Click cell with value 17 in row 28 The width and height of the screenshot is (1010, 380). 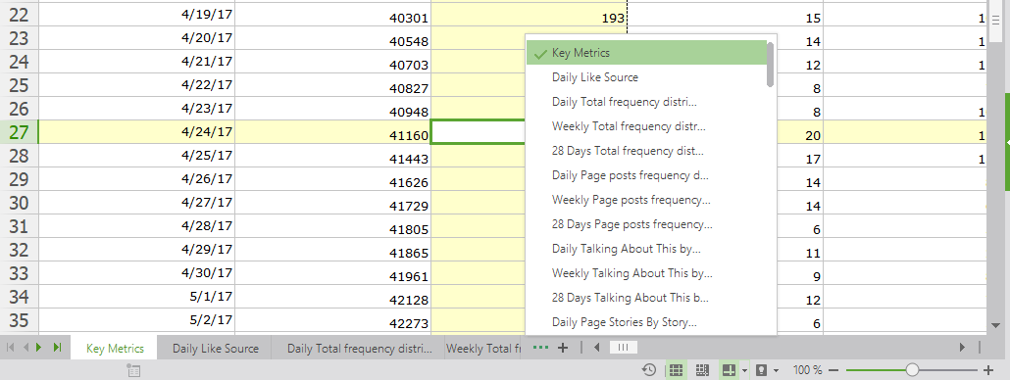coord(799,156)
